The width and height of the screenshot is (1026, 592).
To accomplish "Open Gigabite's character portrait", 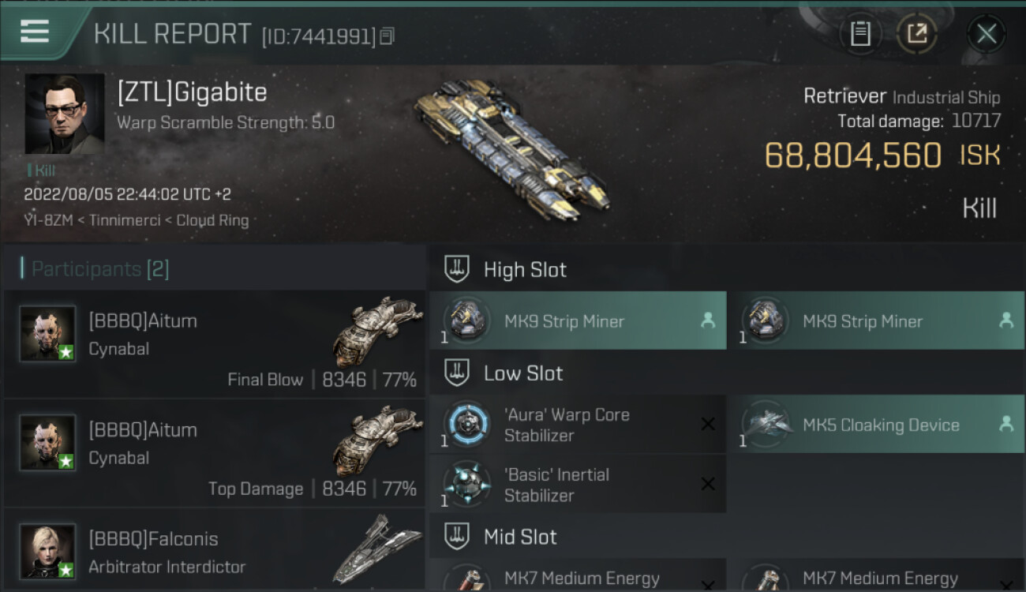I will 64,114.
